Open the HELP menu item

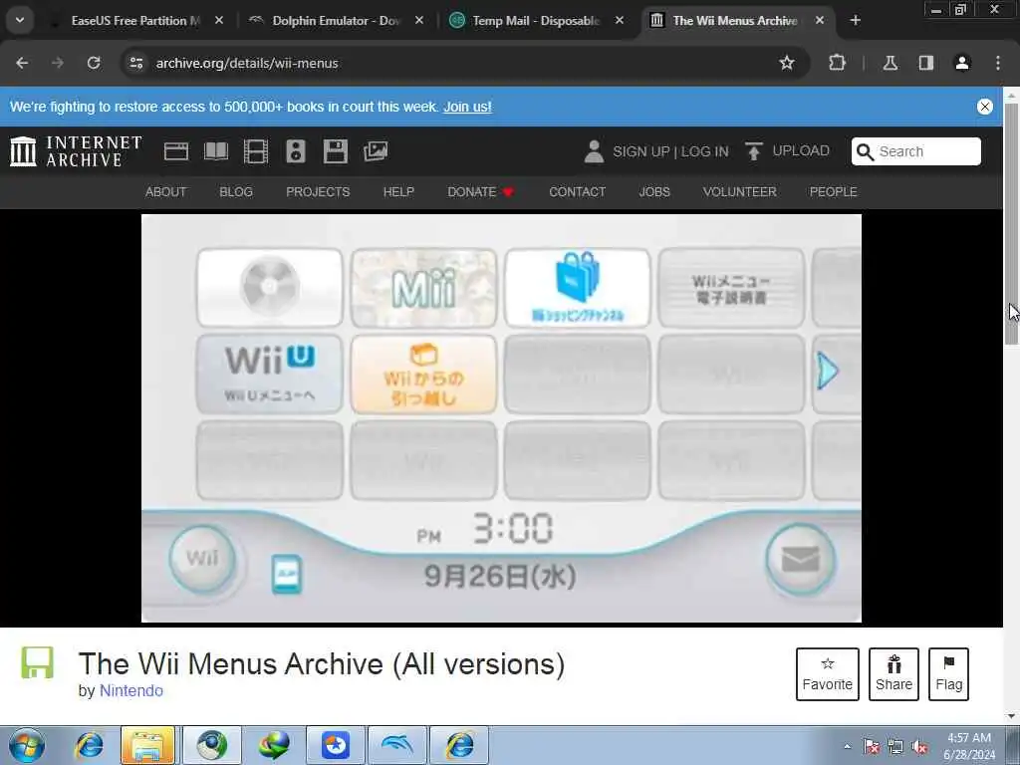tap(398, 192)
